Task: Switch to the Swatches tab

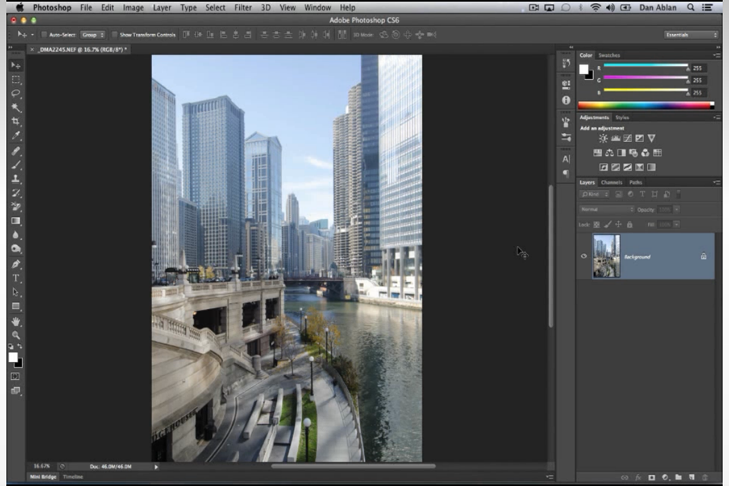Action: (609, 55)
